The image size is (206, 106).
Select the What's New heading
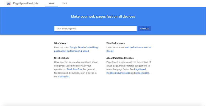point(60,43)
